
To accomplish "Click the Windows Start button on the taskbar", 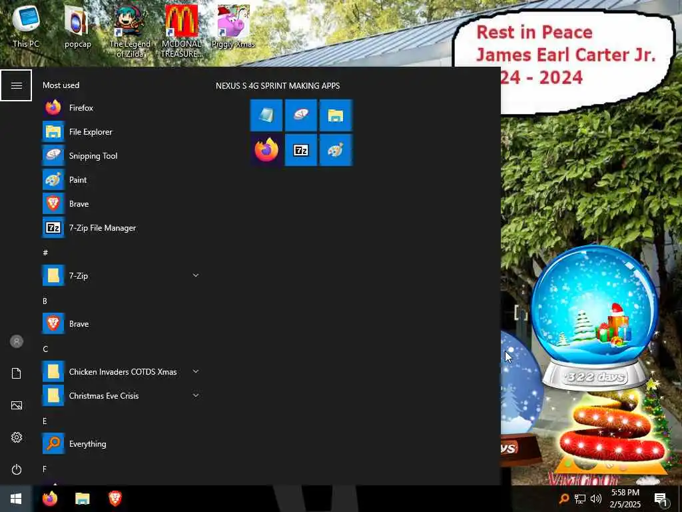I will [16, 499].
